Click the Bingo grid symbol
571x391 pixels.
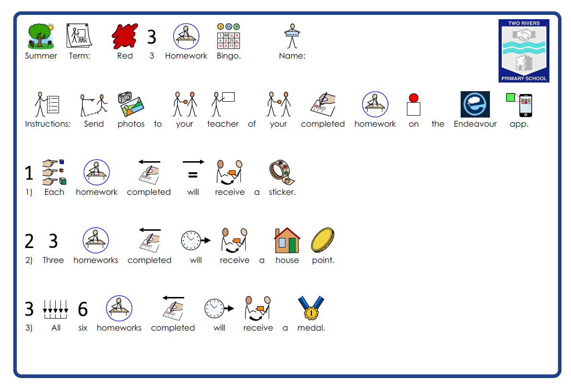tap(229, 36)
